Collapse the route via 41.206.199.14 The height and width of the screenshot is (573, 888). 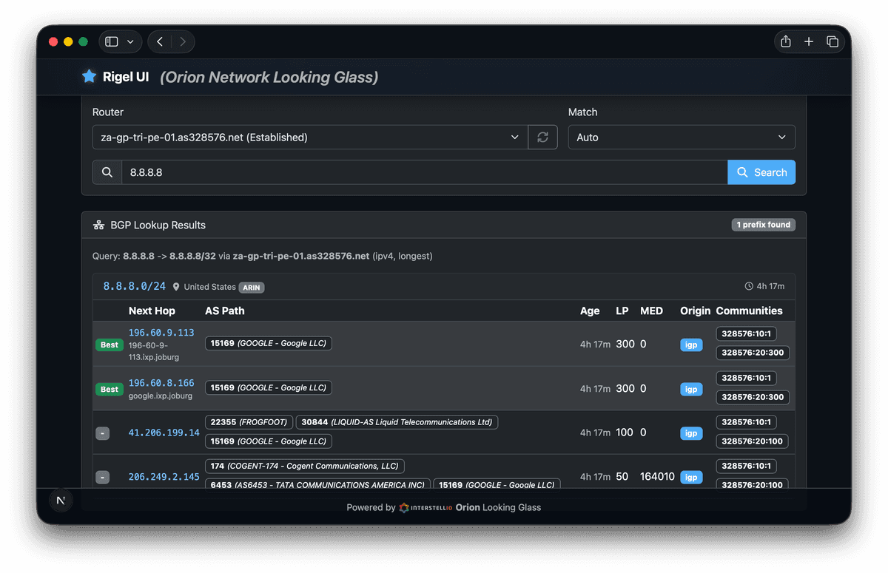coord(102,433)
